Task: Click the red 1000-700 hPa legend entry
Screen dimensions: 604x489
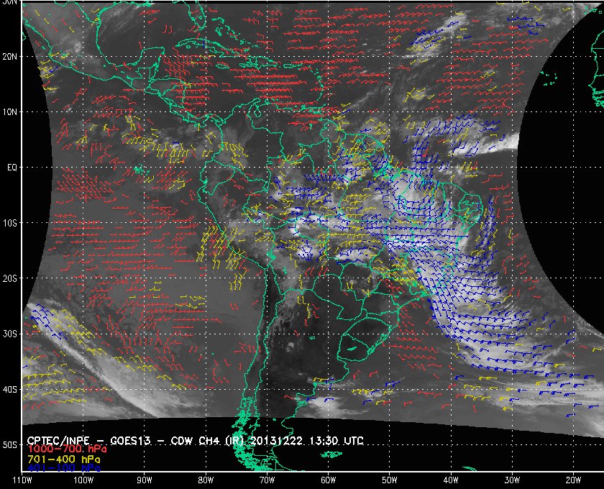Action: pyautogui.click(x=67, y=449)
